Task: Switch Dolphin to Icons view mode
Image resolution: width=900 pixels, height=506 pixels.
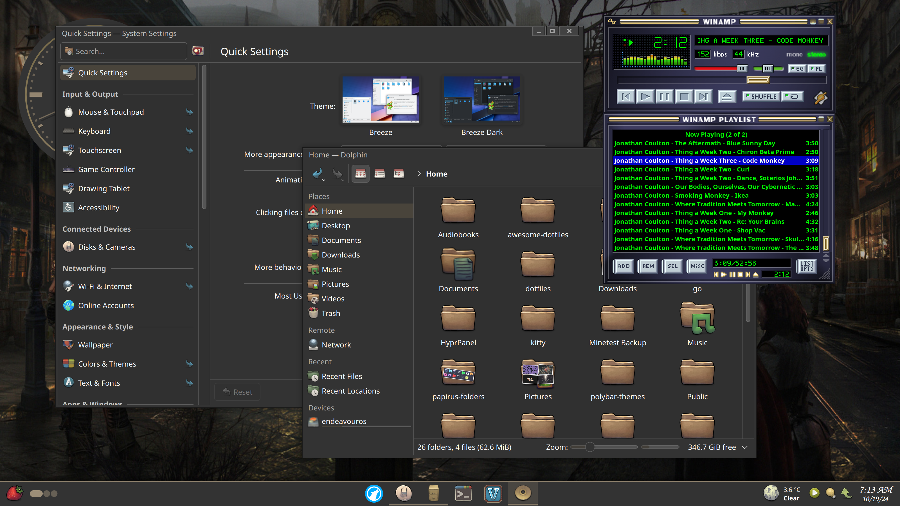Action: click(x=360, y=173)
